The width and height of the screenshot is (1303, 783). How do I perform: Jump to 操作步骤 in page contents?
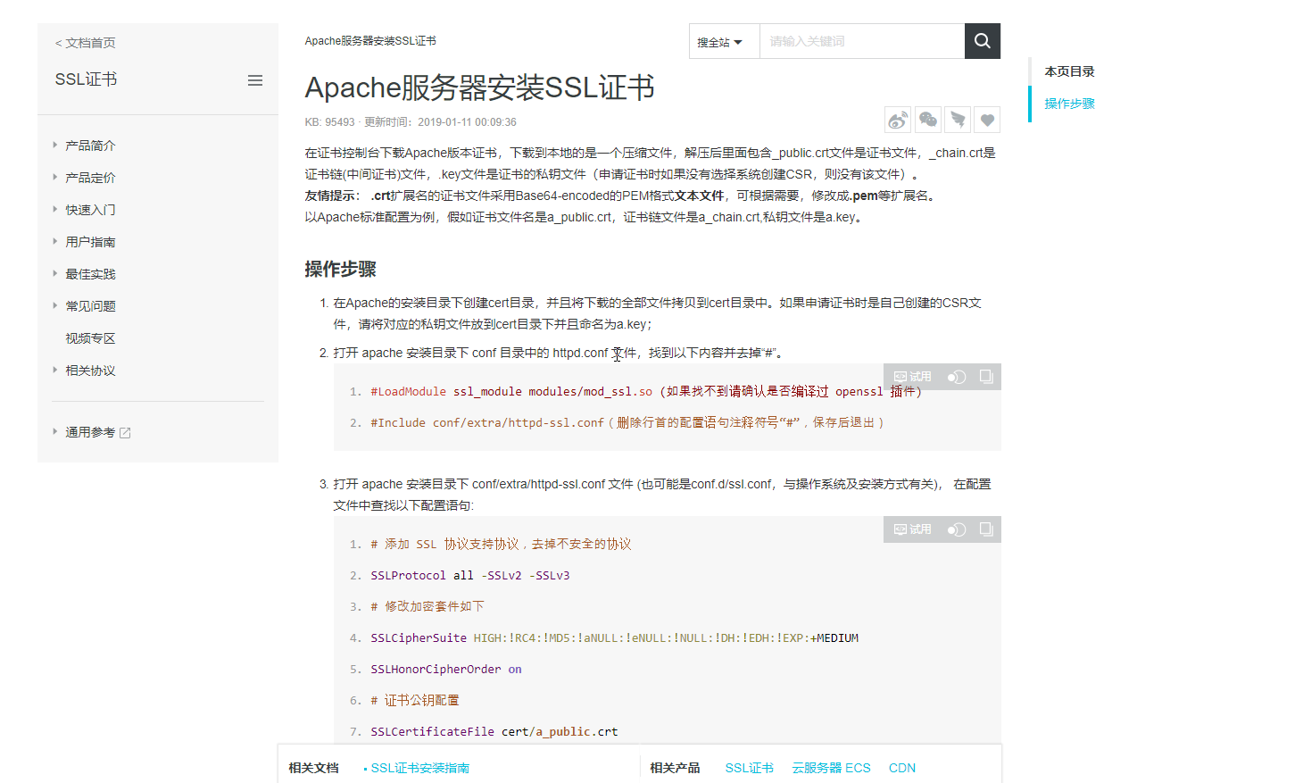coord(1069,104)
